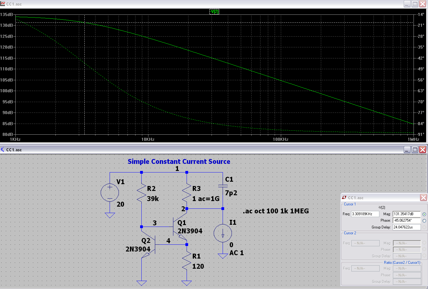Click the Cursor 1 Mag value field
The image size is (428, 289).
click(x=407, y=214)
